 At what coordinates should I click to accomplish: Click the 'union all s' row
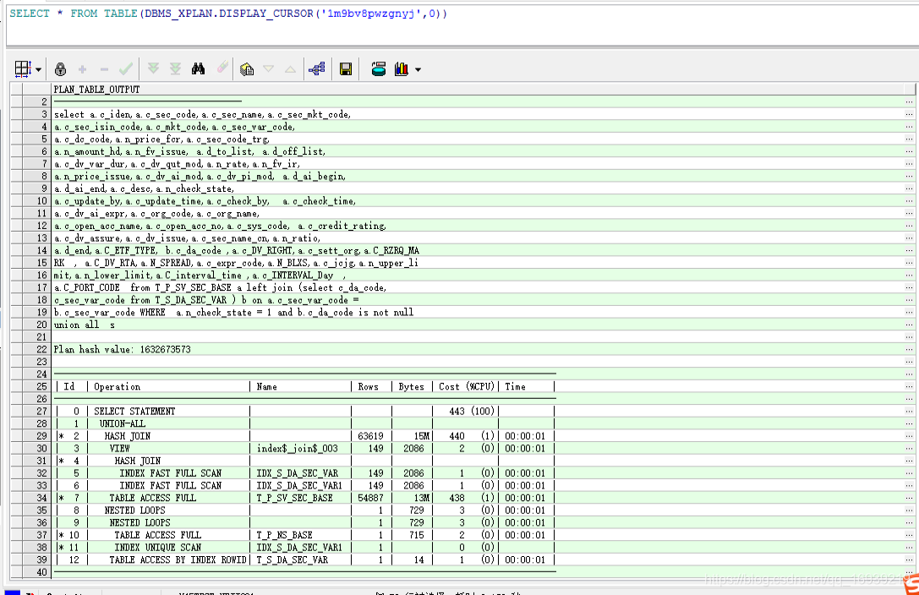tap(478, 325)
